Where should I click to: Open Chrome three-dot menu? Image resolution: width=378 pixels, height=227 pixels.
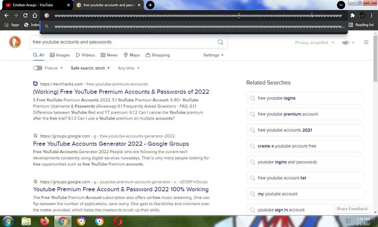(x=372, y=15)
